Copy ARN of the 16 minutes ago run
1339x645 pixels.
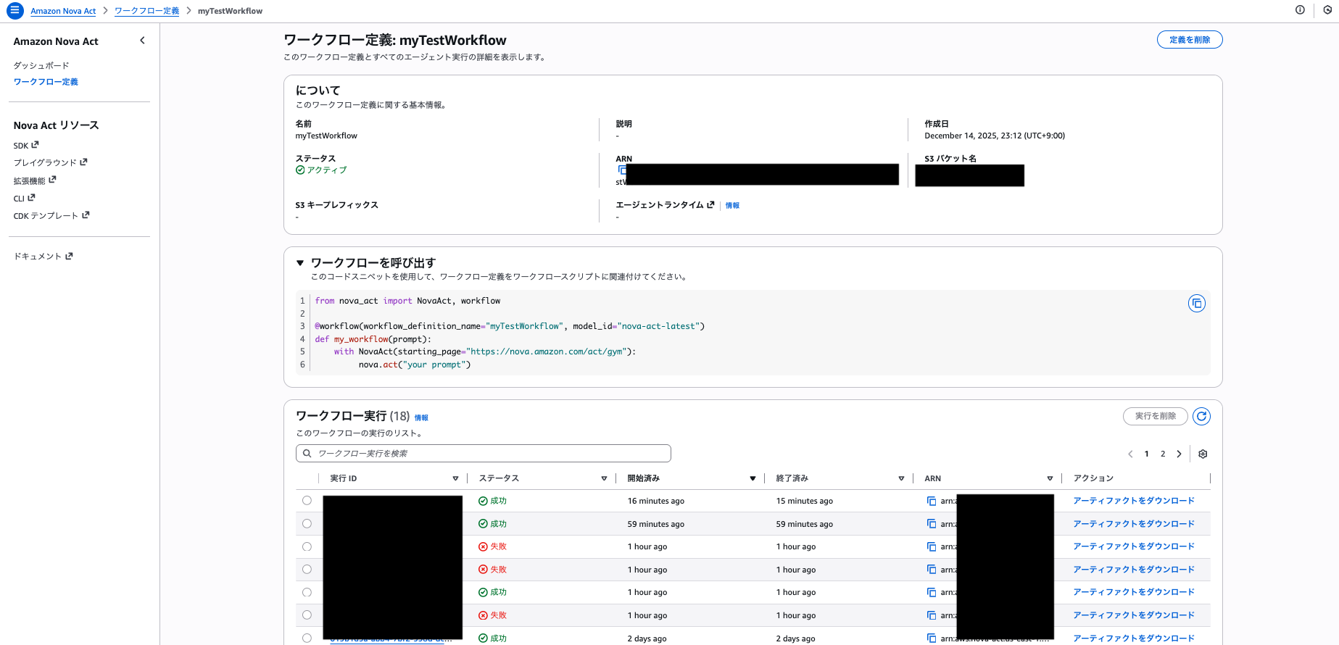click(932, 501)
